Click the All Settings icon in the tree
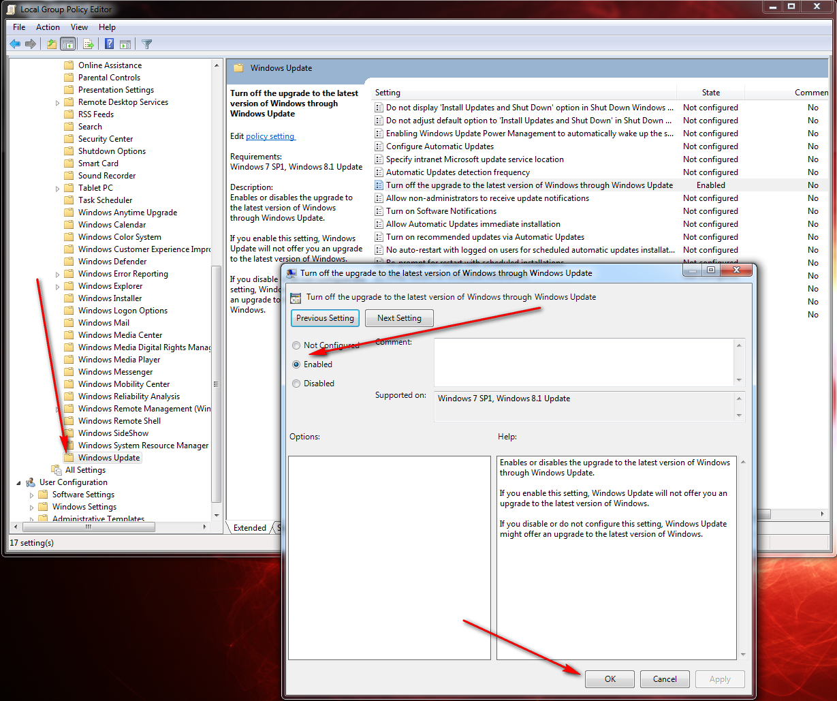 [x=57, y=470]
